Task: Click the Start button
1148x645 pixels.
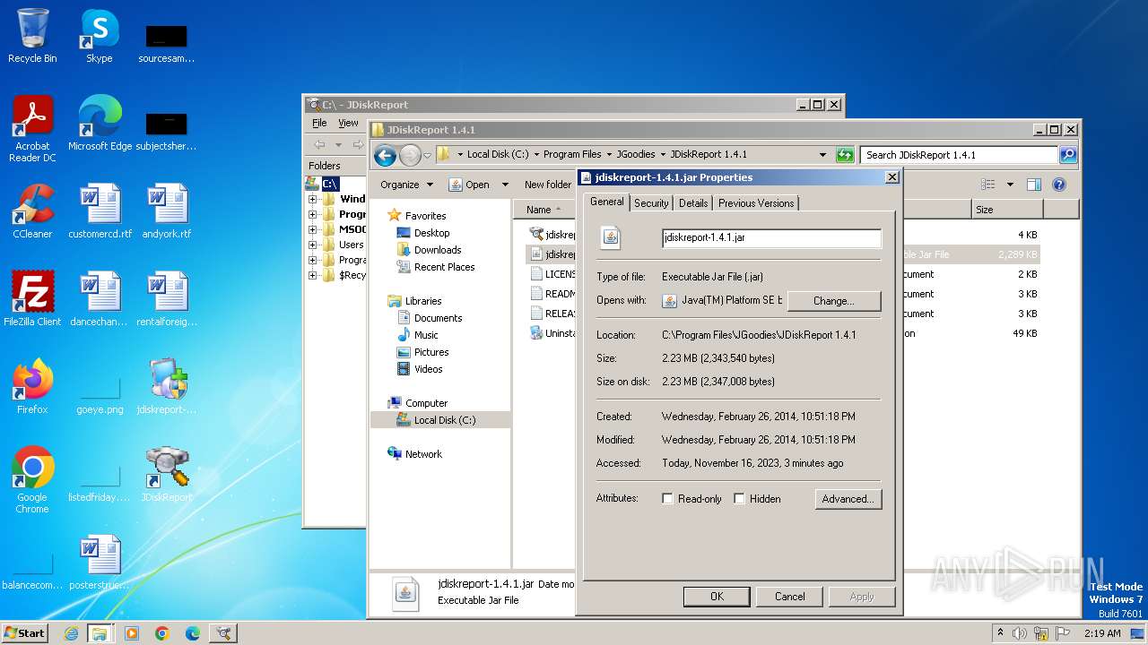Action: point(25,633)
